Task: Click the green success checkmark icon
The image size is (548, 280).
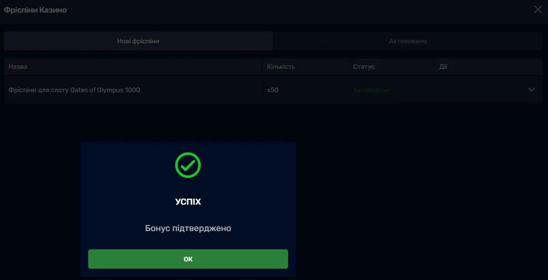Action: click(x=188, y=165)
